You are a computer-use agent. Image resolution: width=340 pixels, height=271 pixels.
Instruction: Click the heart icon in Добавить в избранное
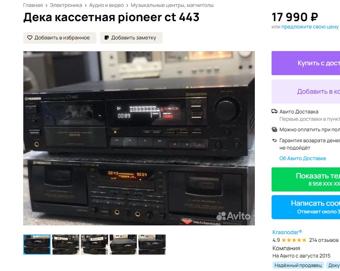coord(30,38)
